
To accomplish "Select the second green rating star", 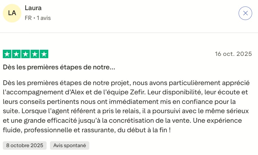I will pos(16,54).
